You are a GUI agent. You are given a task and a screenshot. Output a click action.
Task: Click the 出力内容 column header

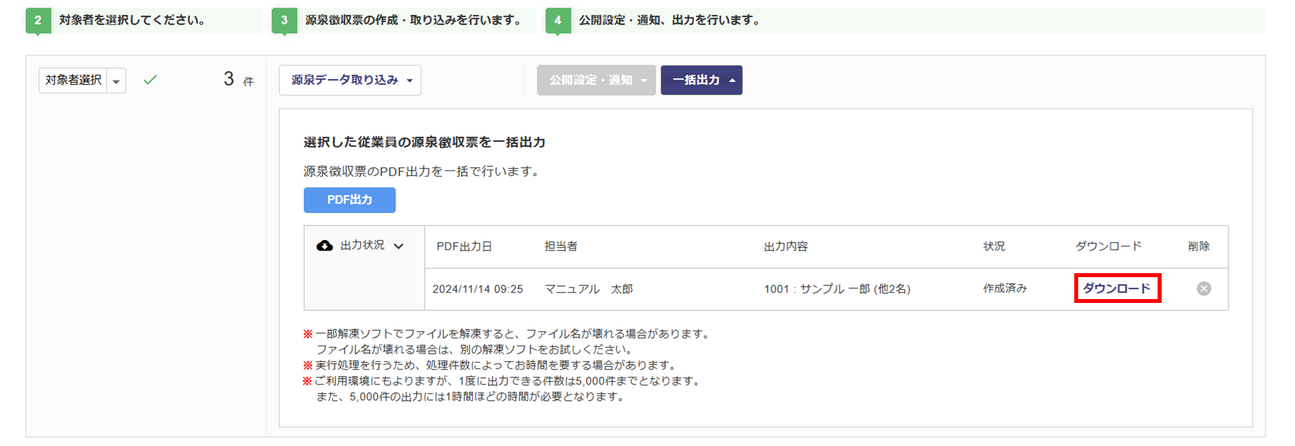click(x=785, y=247)
